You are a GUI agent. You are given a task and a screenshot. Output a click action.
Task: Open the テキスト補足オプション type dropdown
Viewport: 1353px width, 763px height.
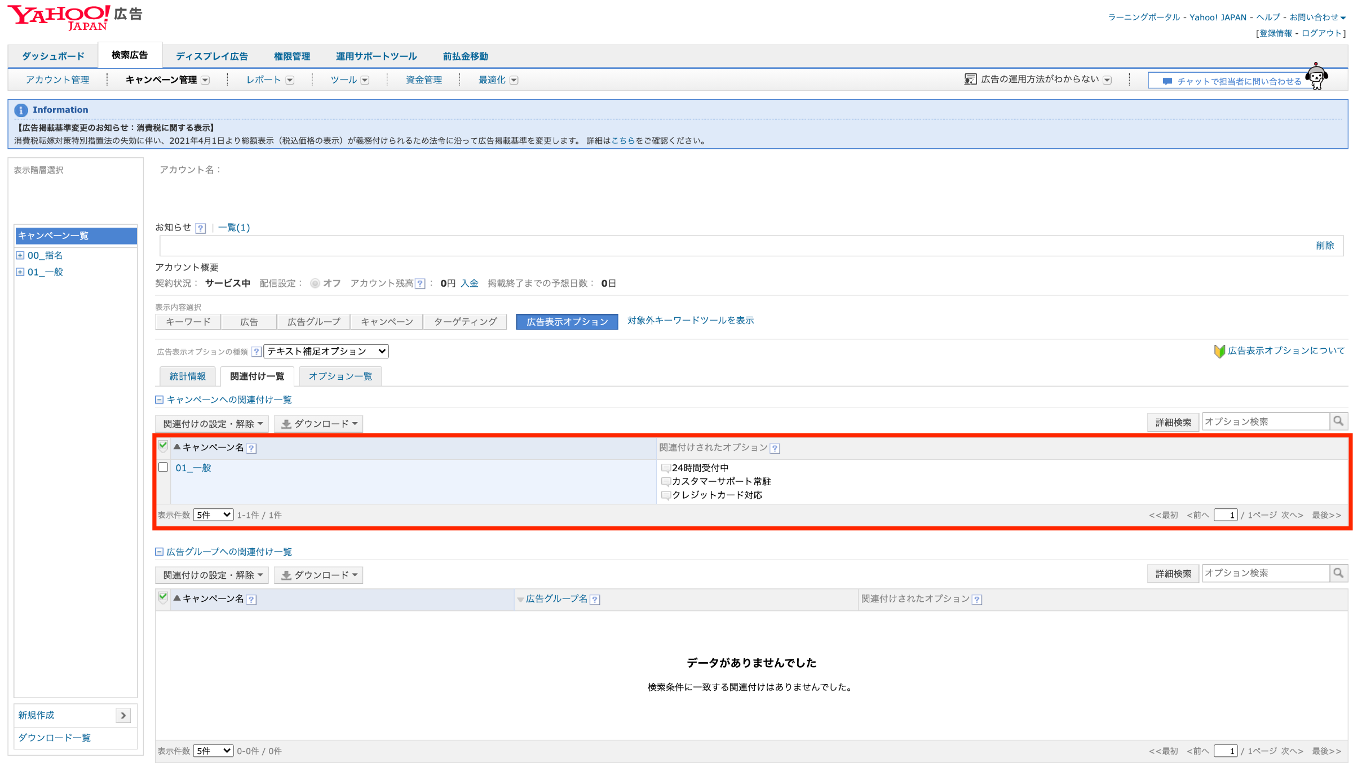[x=326, y=351]
